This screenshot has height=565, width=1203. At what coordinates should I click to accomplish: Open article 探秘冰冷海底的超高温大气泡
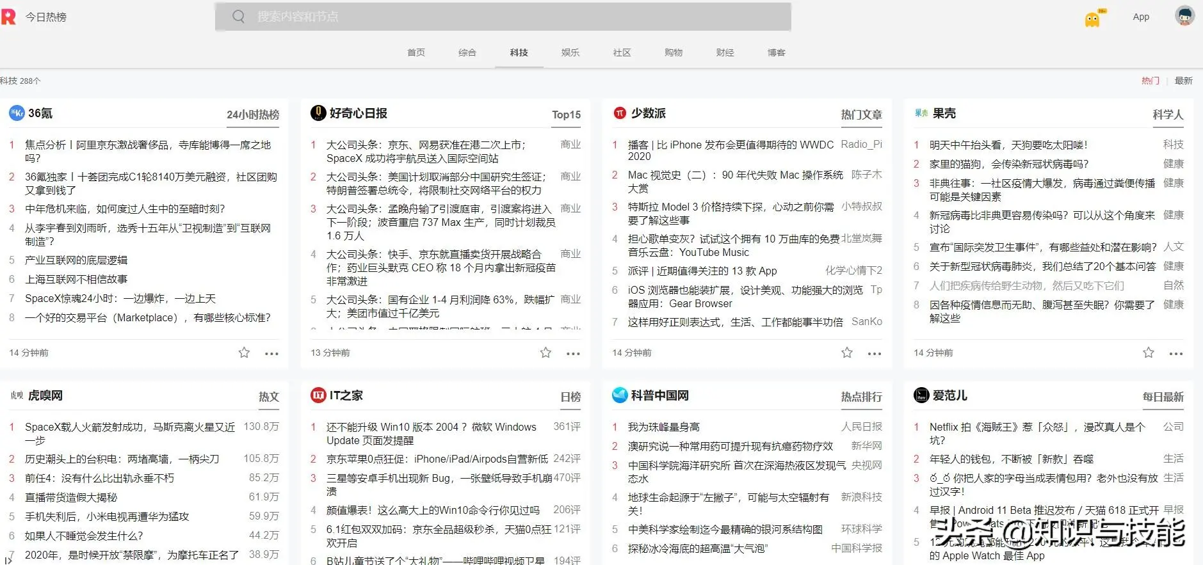(x=698, y=549)
